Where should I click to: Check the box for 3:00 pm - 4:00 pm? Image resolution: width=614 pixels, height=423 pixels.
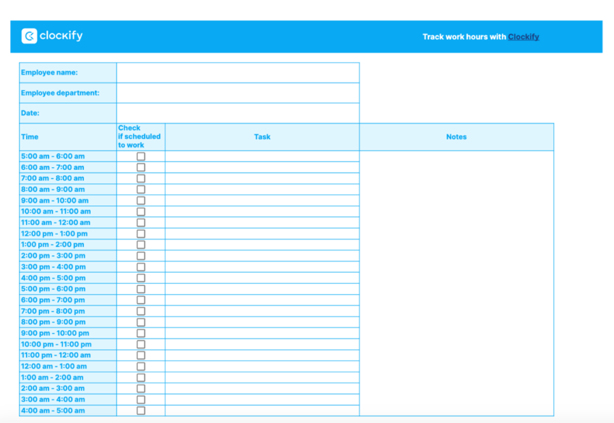point(140,267)
